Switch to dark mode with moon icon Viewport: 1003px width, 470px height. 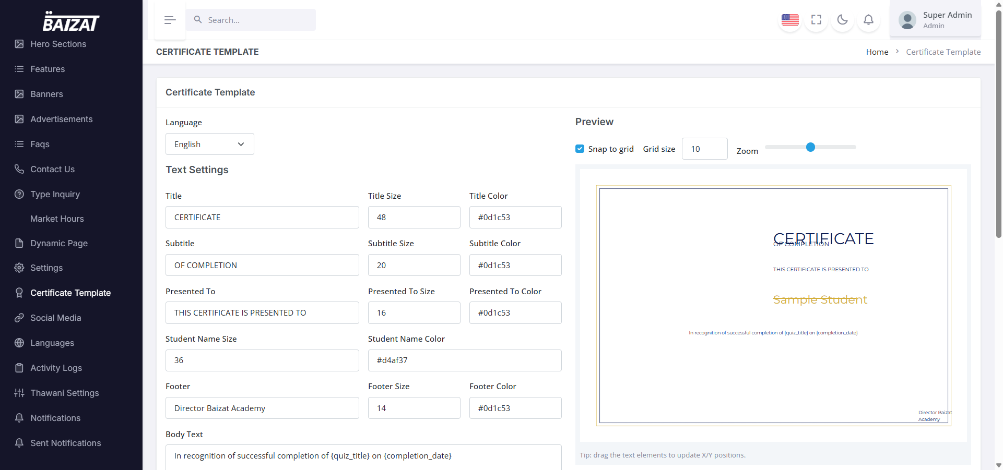click(842, 20)
